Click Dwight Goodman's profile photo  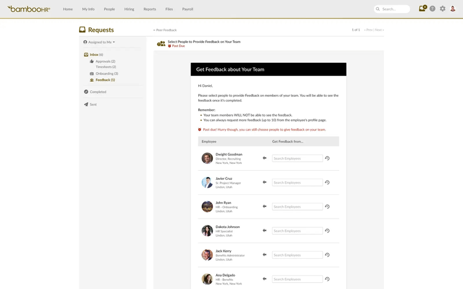pos(207,158)
